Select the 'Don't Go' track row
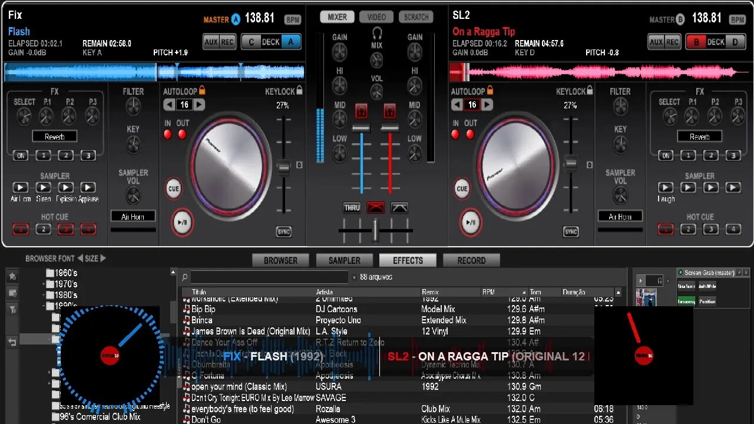The width and height of the screenshot is (754, 424). pos(398,419)
